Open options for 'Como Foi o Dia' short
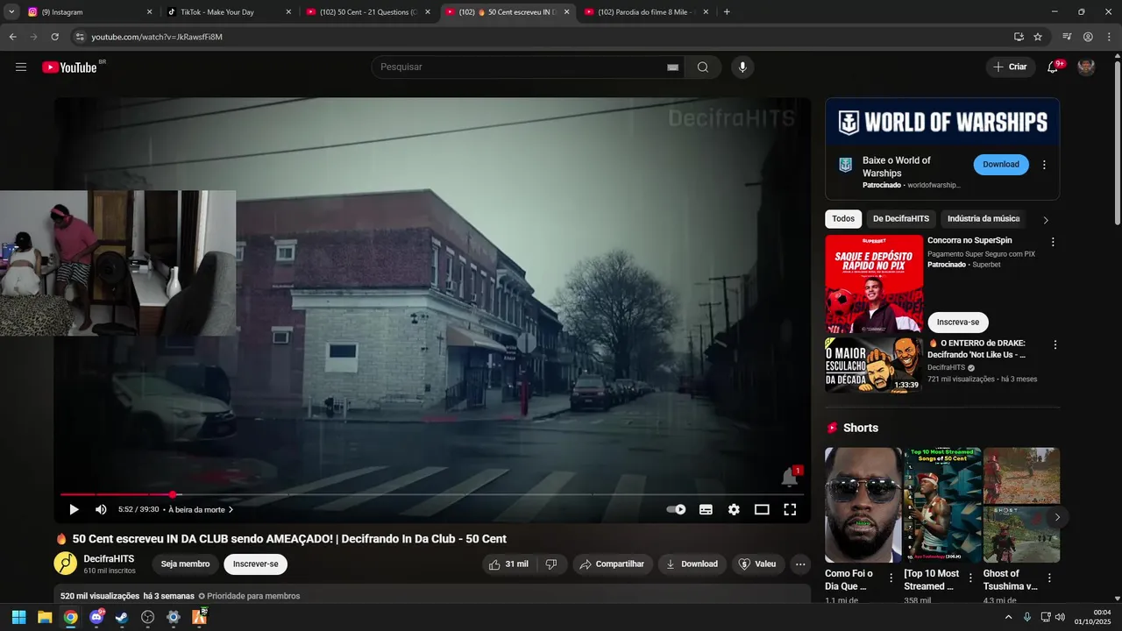The image size is (1122, 631). pos(891,578)
